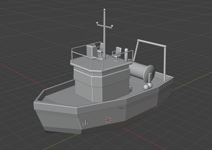Select the exhaust cylinder on the roof
Screen dimensions: 212x150
pos(126,55)
